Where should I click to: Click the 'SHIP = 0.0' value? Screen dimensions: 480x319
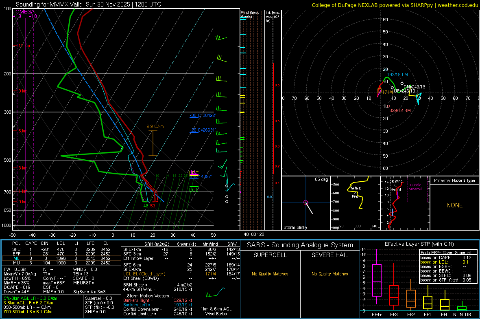coord(95,312)
